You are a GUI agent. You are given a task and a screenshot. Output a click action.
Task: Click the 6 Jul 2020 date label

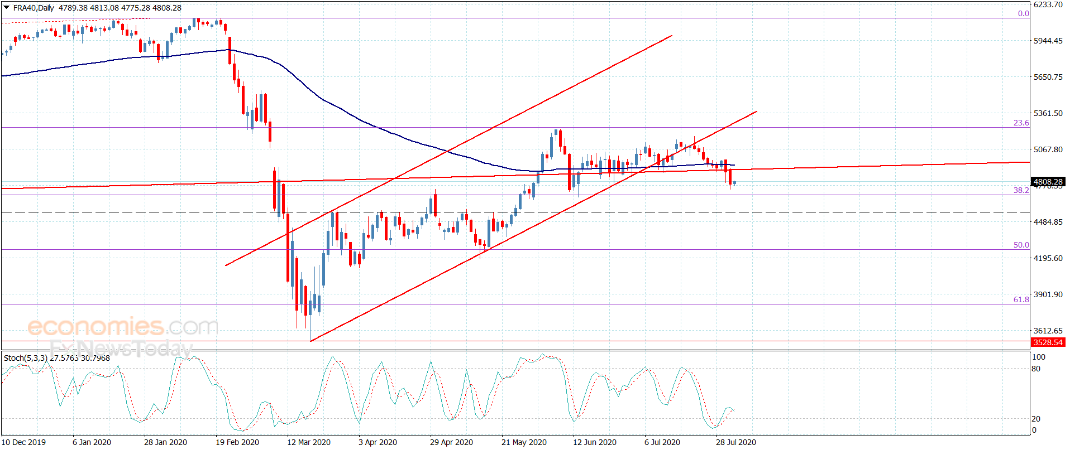point(662,442)
